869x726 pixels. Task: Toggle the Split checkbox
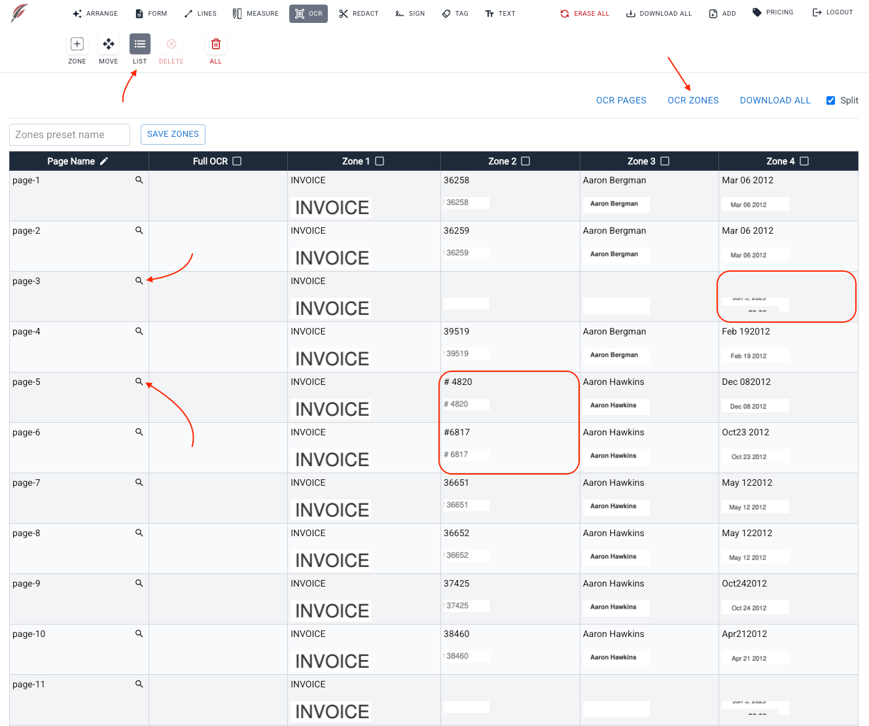830,100
